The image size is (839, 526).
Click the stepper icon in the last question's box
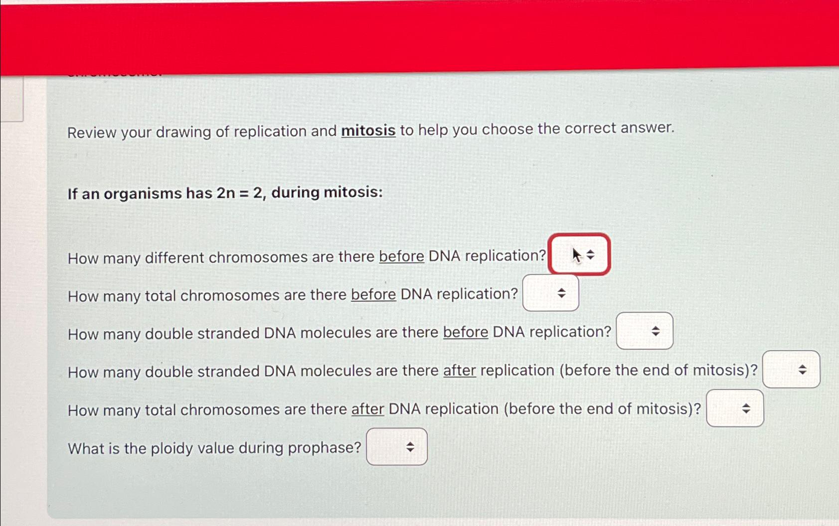(409, 447)
